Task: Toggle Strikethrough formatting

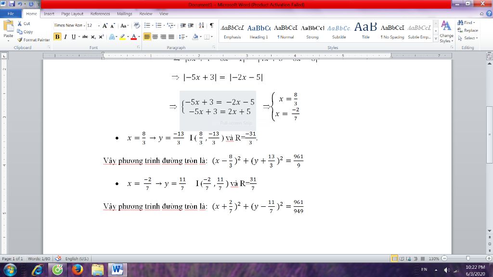Action: point(85,37)
